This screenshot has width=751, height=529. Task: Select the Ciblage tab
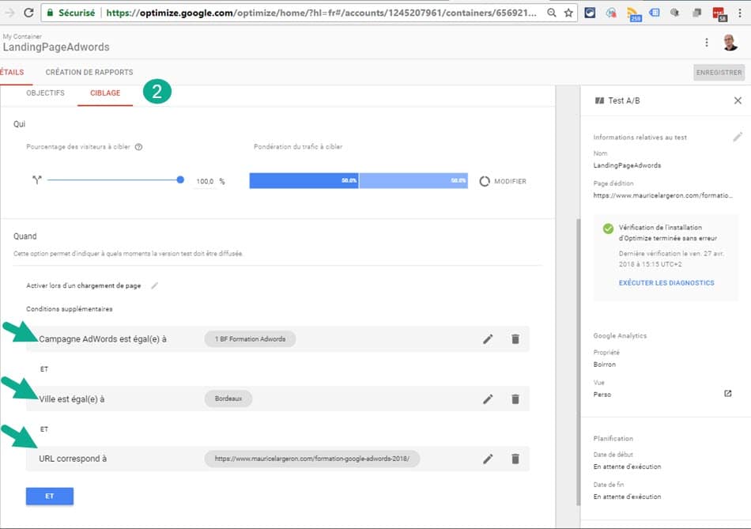point(105,93)
